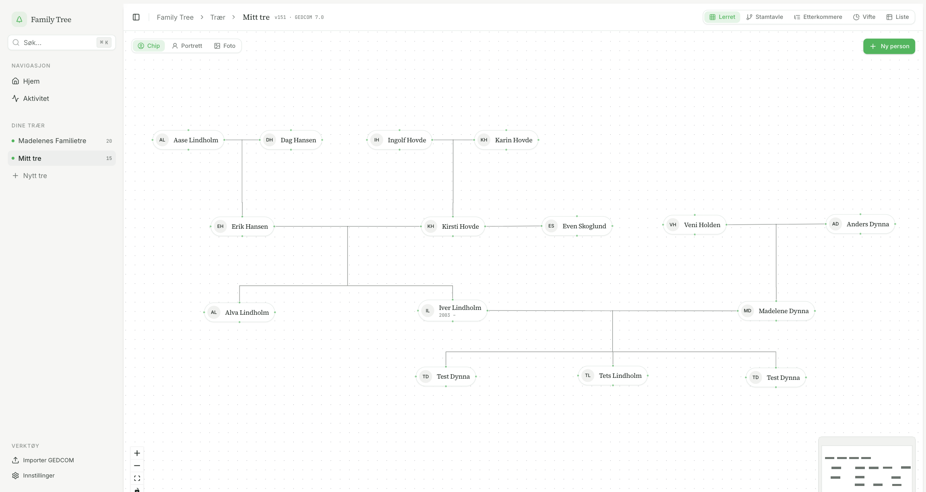Open the Etterkommere descendants view

coord(818,17)
